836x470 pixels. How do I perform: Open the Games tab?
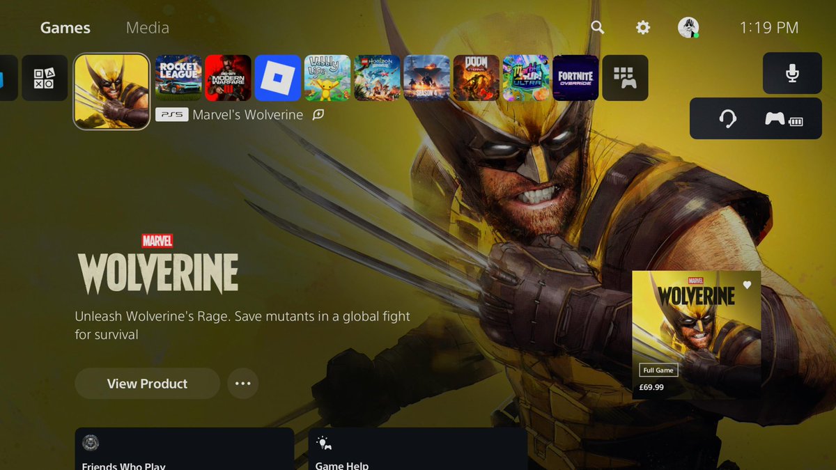(x=65, y=28)
